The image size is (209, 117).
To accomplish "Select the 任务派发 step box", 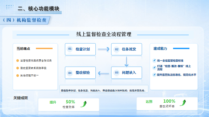I will [126, 49].
